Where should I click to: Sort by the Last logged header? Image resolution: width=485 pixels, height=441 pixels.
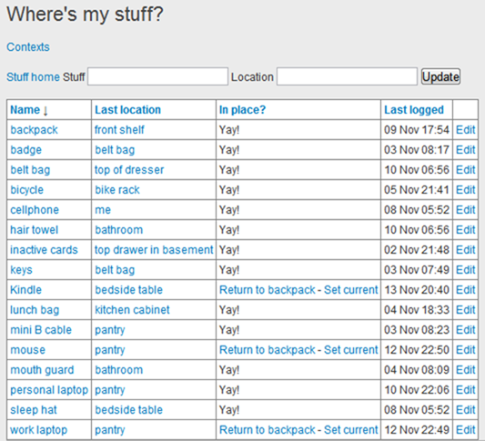[414, 110]
